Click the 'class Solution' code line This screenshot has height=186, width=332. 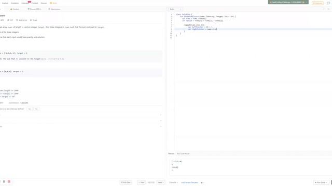point(184,14)
